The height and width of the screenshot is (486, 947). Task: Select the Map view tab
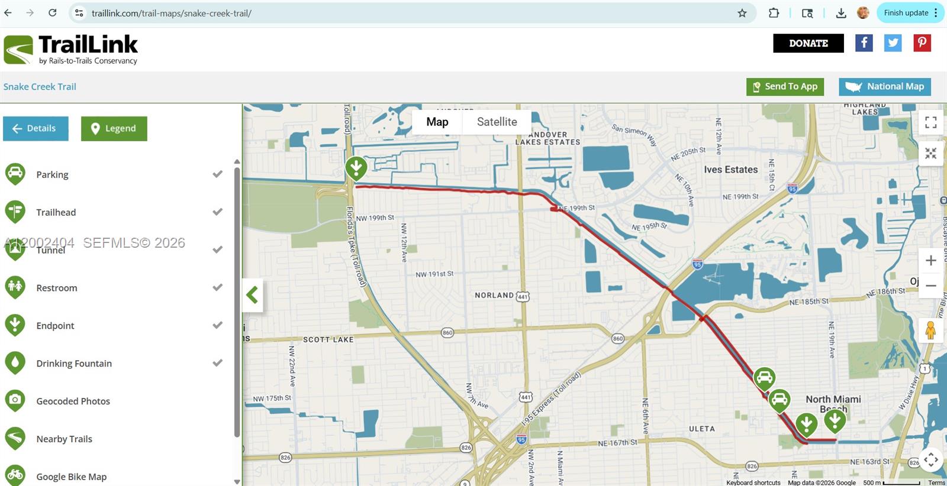(437, 122)
